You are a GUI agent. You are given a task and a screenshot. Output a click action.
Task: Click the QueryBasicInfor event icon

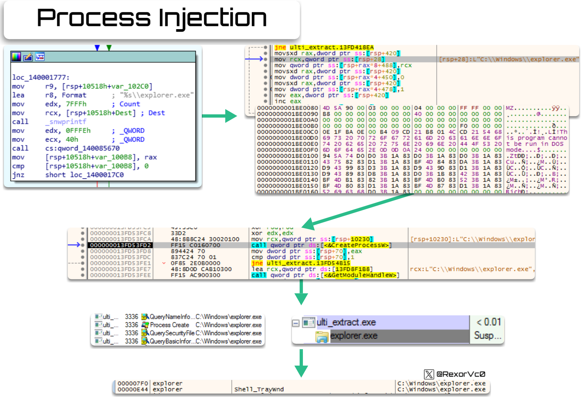(145, 341)
